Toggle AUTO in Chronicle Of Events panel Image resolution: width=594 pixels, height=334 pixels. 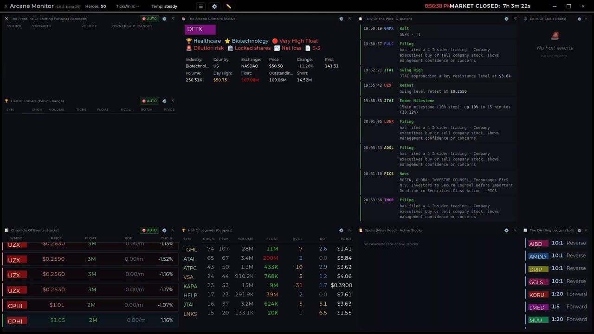click(149, 230)
